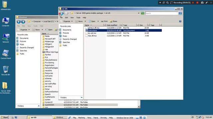Click the Search input field in en-US window

[x=161, y=13]
